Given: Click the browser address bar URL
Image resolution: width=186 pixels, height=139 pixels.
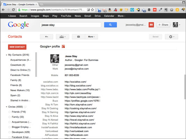Looking at the screenshot, I should click(53, 10).
